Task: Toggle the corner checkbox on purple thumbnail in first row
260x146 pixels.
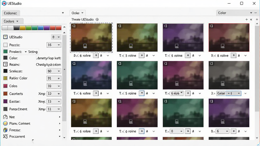Action: (x=166, y=26)
